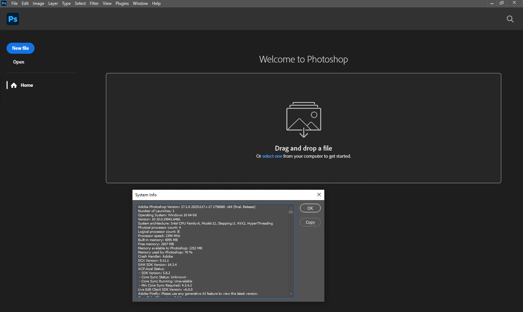Click the Home house icon in the sidebar
The height and width of the screenshot is (312, 523).
click(14, 85)
